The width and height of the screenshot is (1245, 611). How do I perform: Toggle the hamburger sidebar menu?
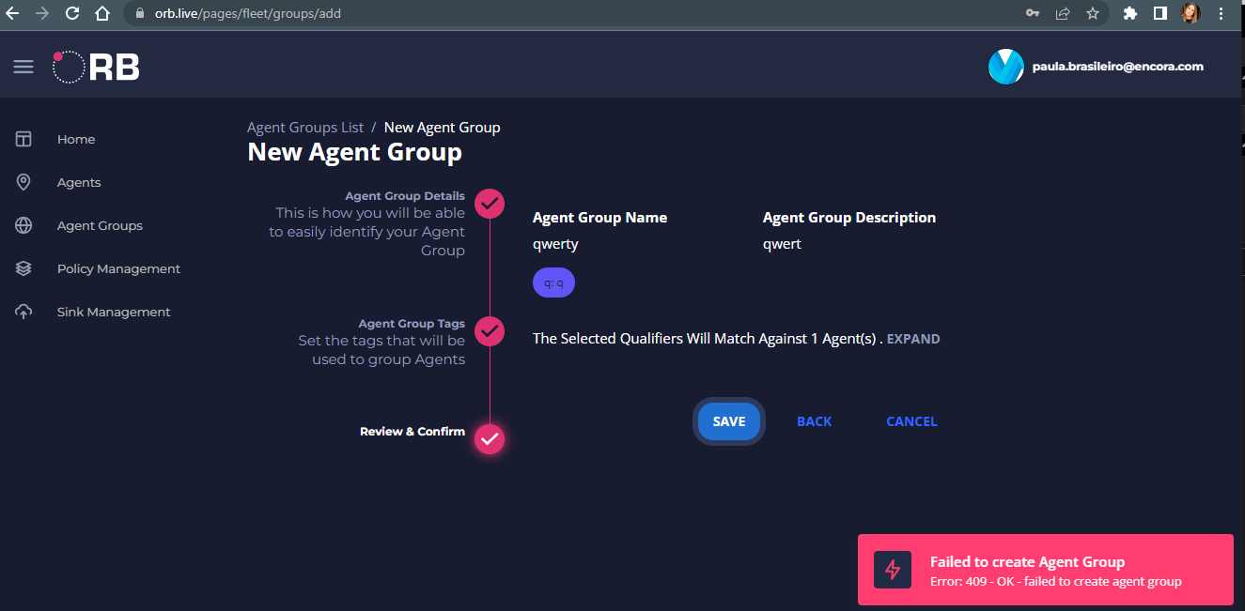click(x=23, y=67)
